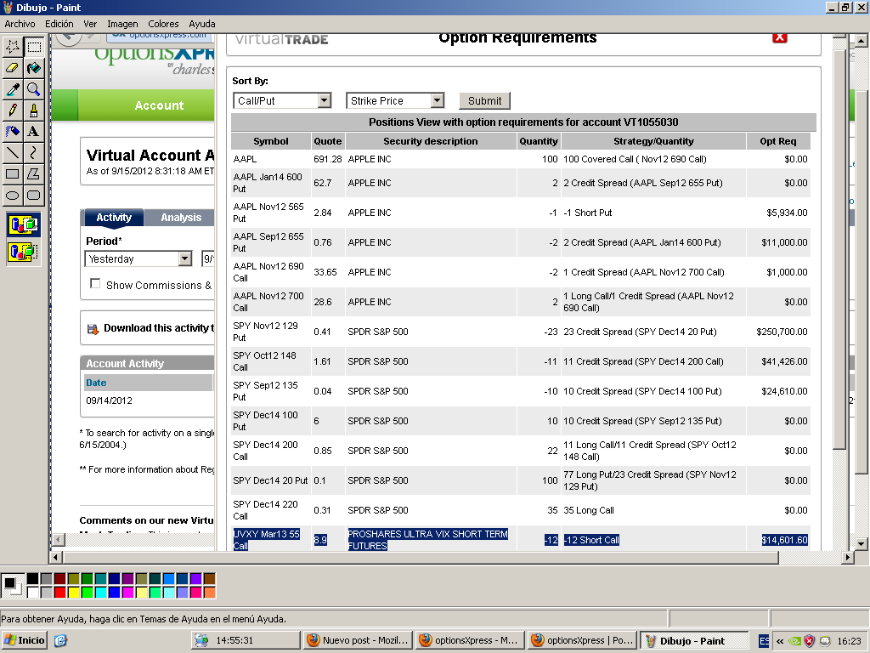This screenshot has height=653, width=870.
Task: Select the Polygon shape tool
Action: pos(34,173)
